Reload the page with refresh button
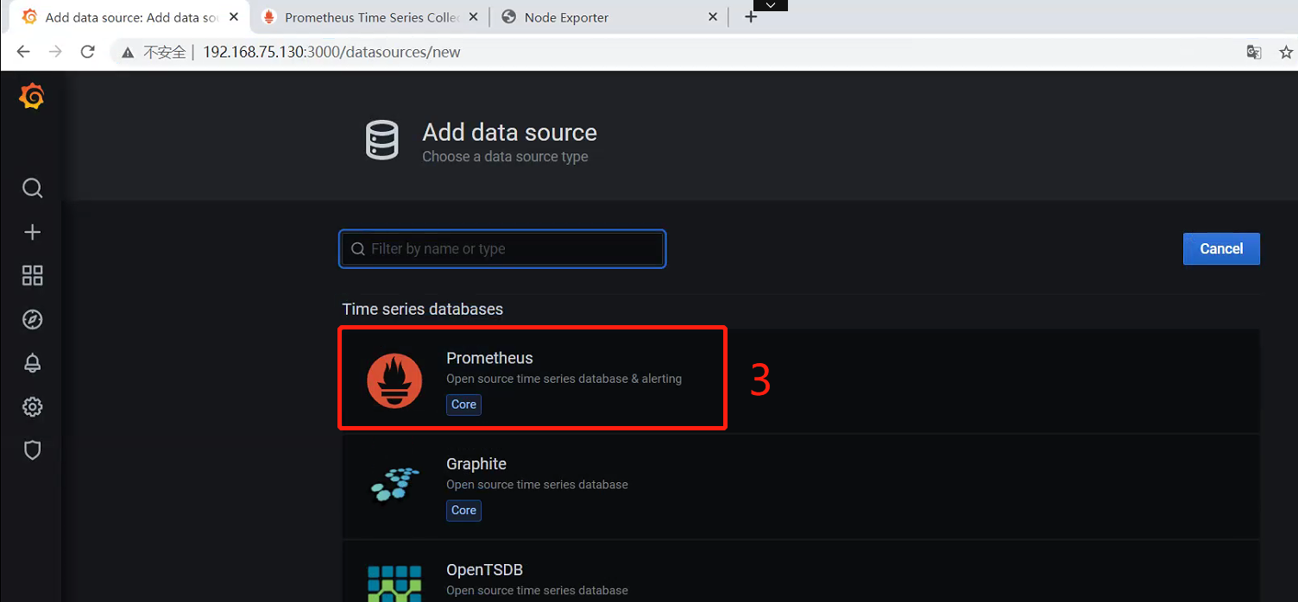 pos(87,52)
